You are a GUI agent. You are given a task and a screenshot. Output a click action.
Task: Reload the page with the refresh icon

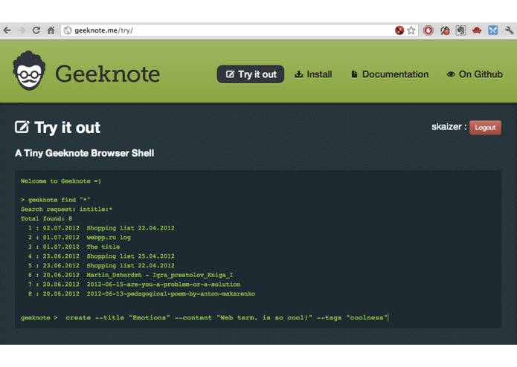(x=36, y=30)
